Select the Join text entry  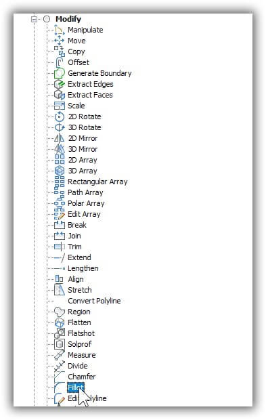pyautogui.click(x=74, y=236)
